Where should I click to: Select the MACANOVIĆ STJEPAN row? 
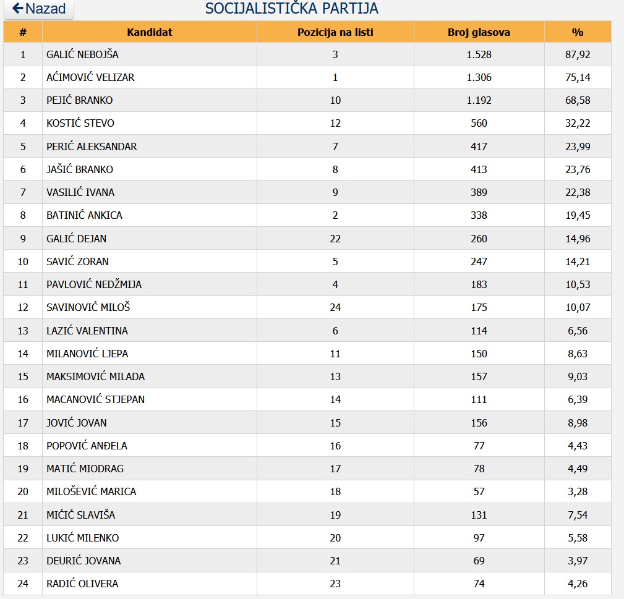click(x=307, y=399)
